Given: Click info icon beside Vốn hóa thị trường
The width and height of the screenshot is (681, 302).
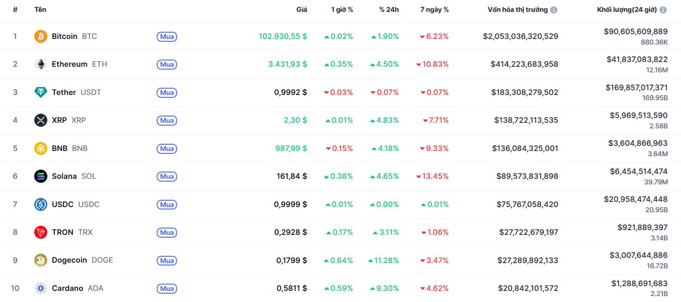Looking at the screenshot, I should pos(554,10).
